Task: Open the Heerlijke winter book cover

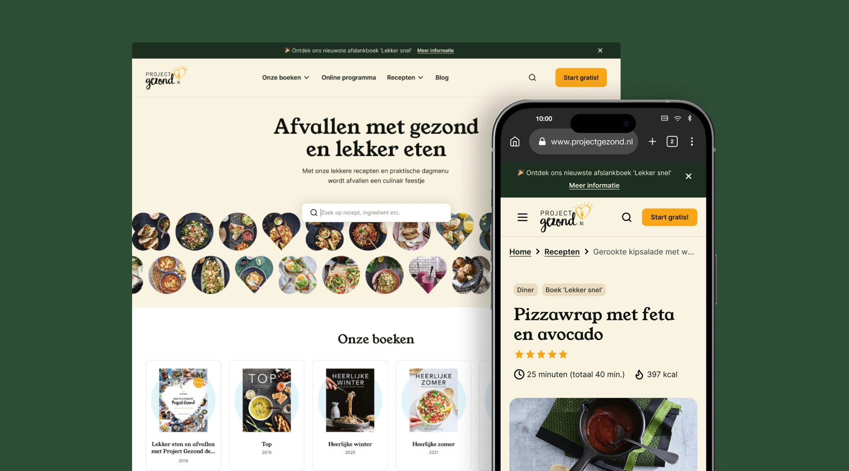Action: [x=350, y=400]
